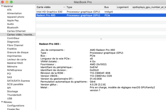Click the device identifier 0x67ef

click(x=94, y=67)
